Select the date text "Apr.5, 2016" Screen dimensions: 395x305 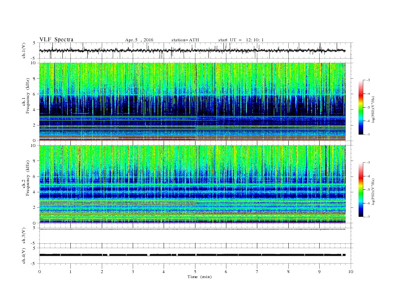(139, 40)
